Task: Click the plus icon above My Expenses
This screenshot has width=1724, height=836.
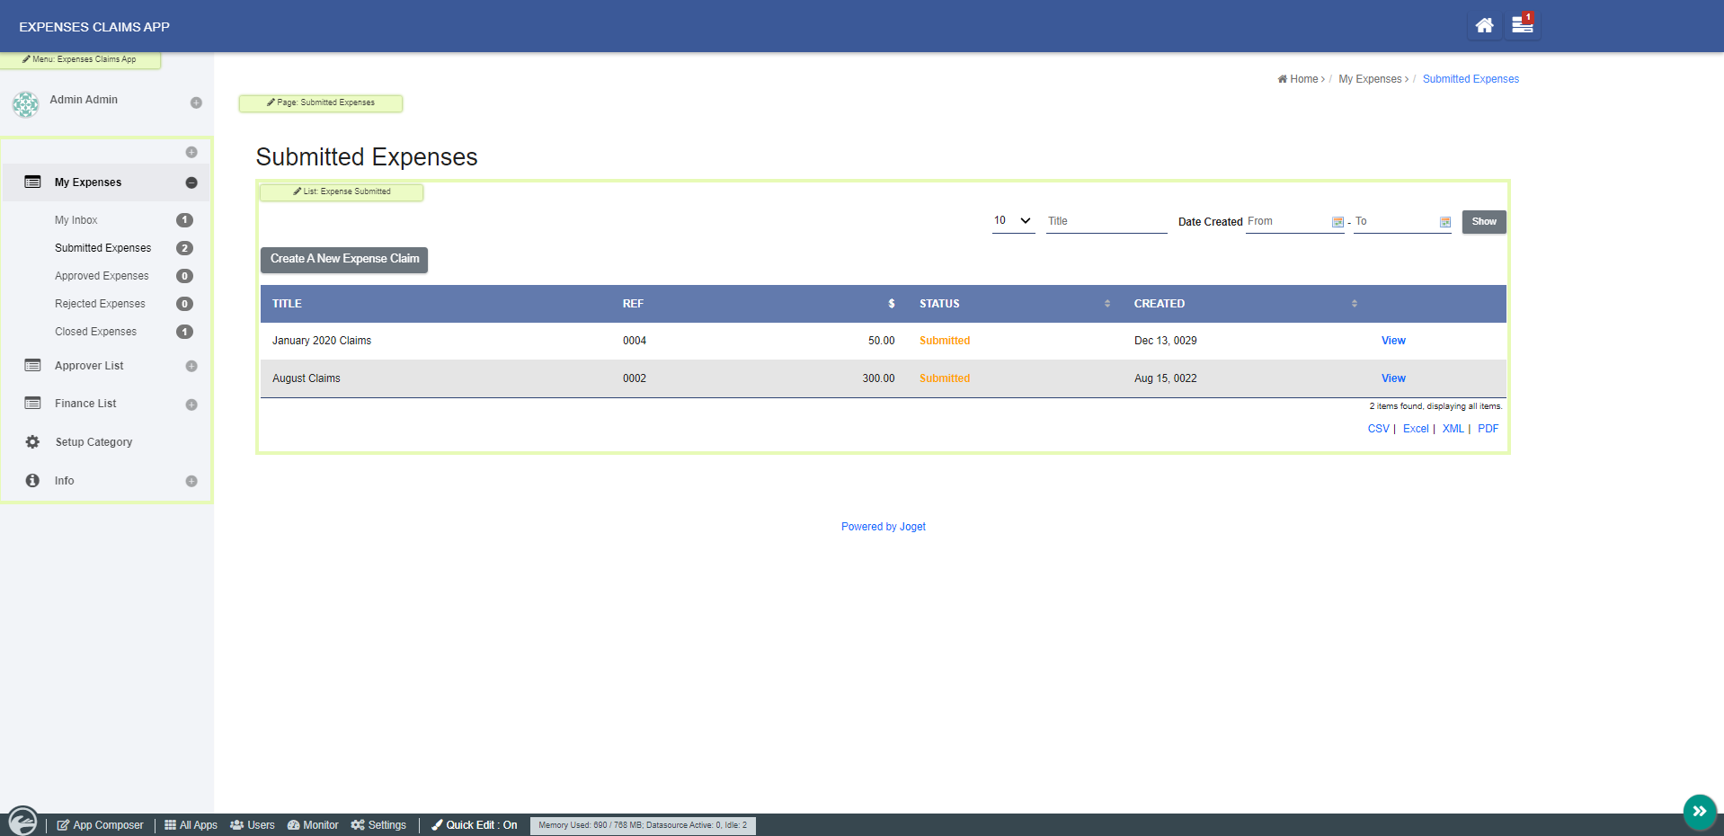Action: click(x=191, y=152)
